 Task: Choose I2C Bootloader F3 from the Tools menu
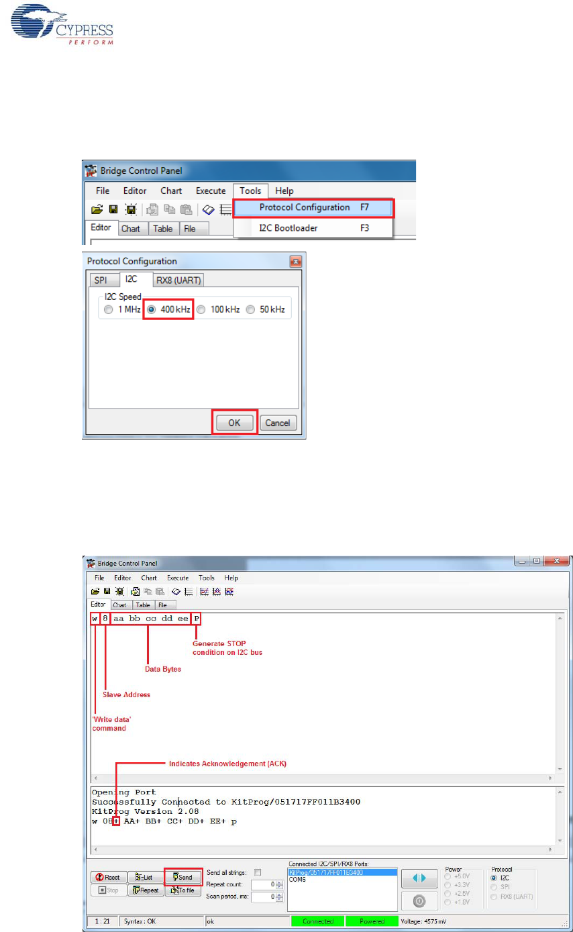[x=313, y=228]
